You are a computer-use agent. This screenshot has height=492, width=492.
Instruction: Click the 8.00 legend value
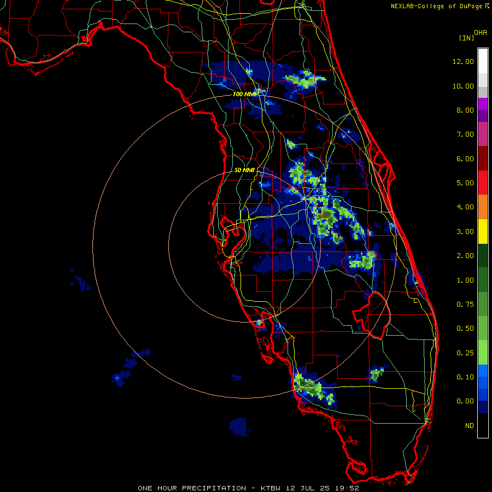[465, 110]
